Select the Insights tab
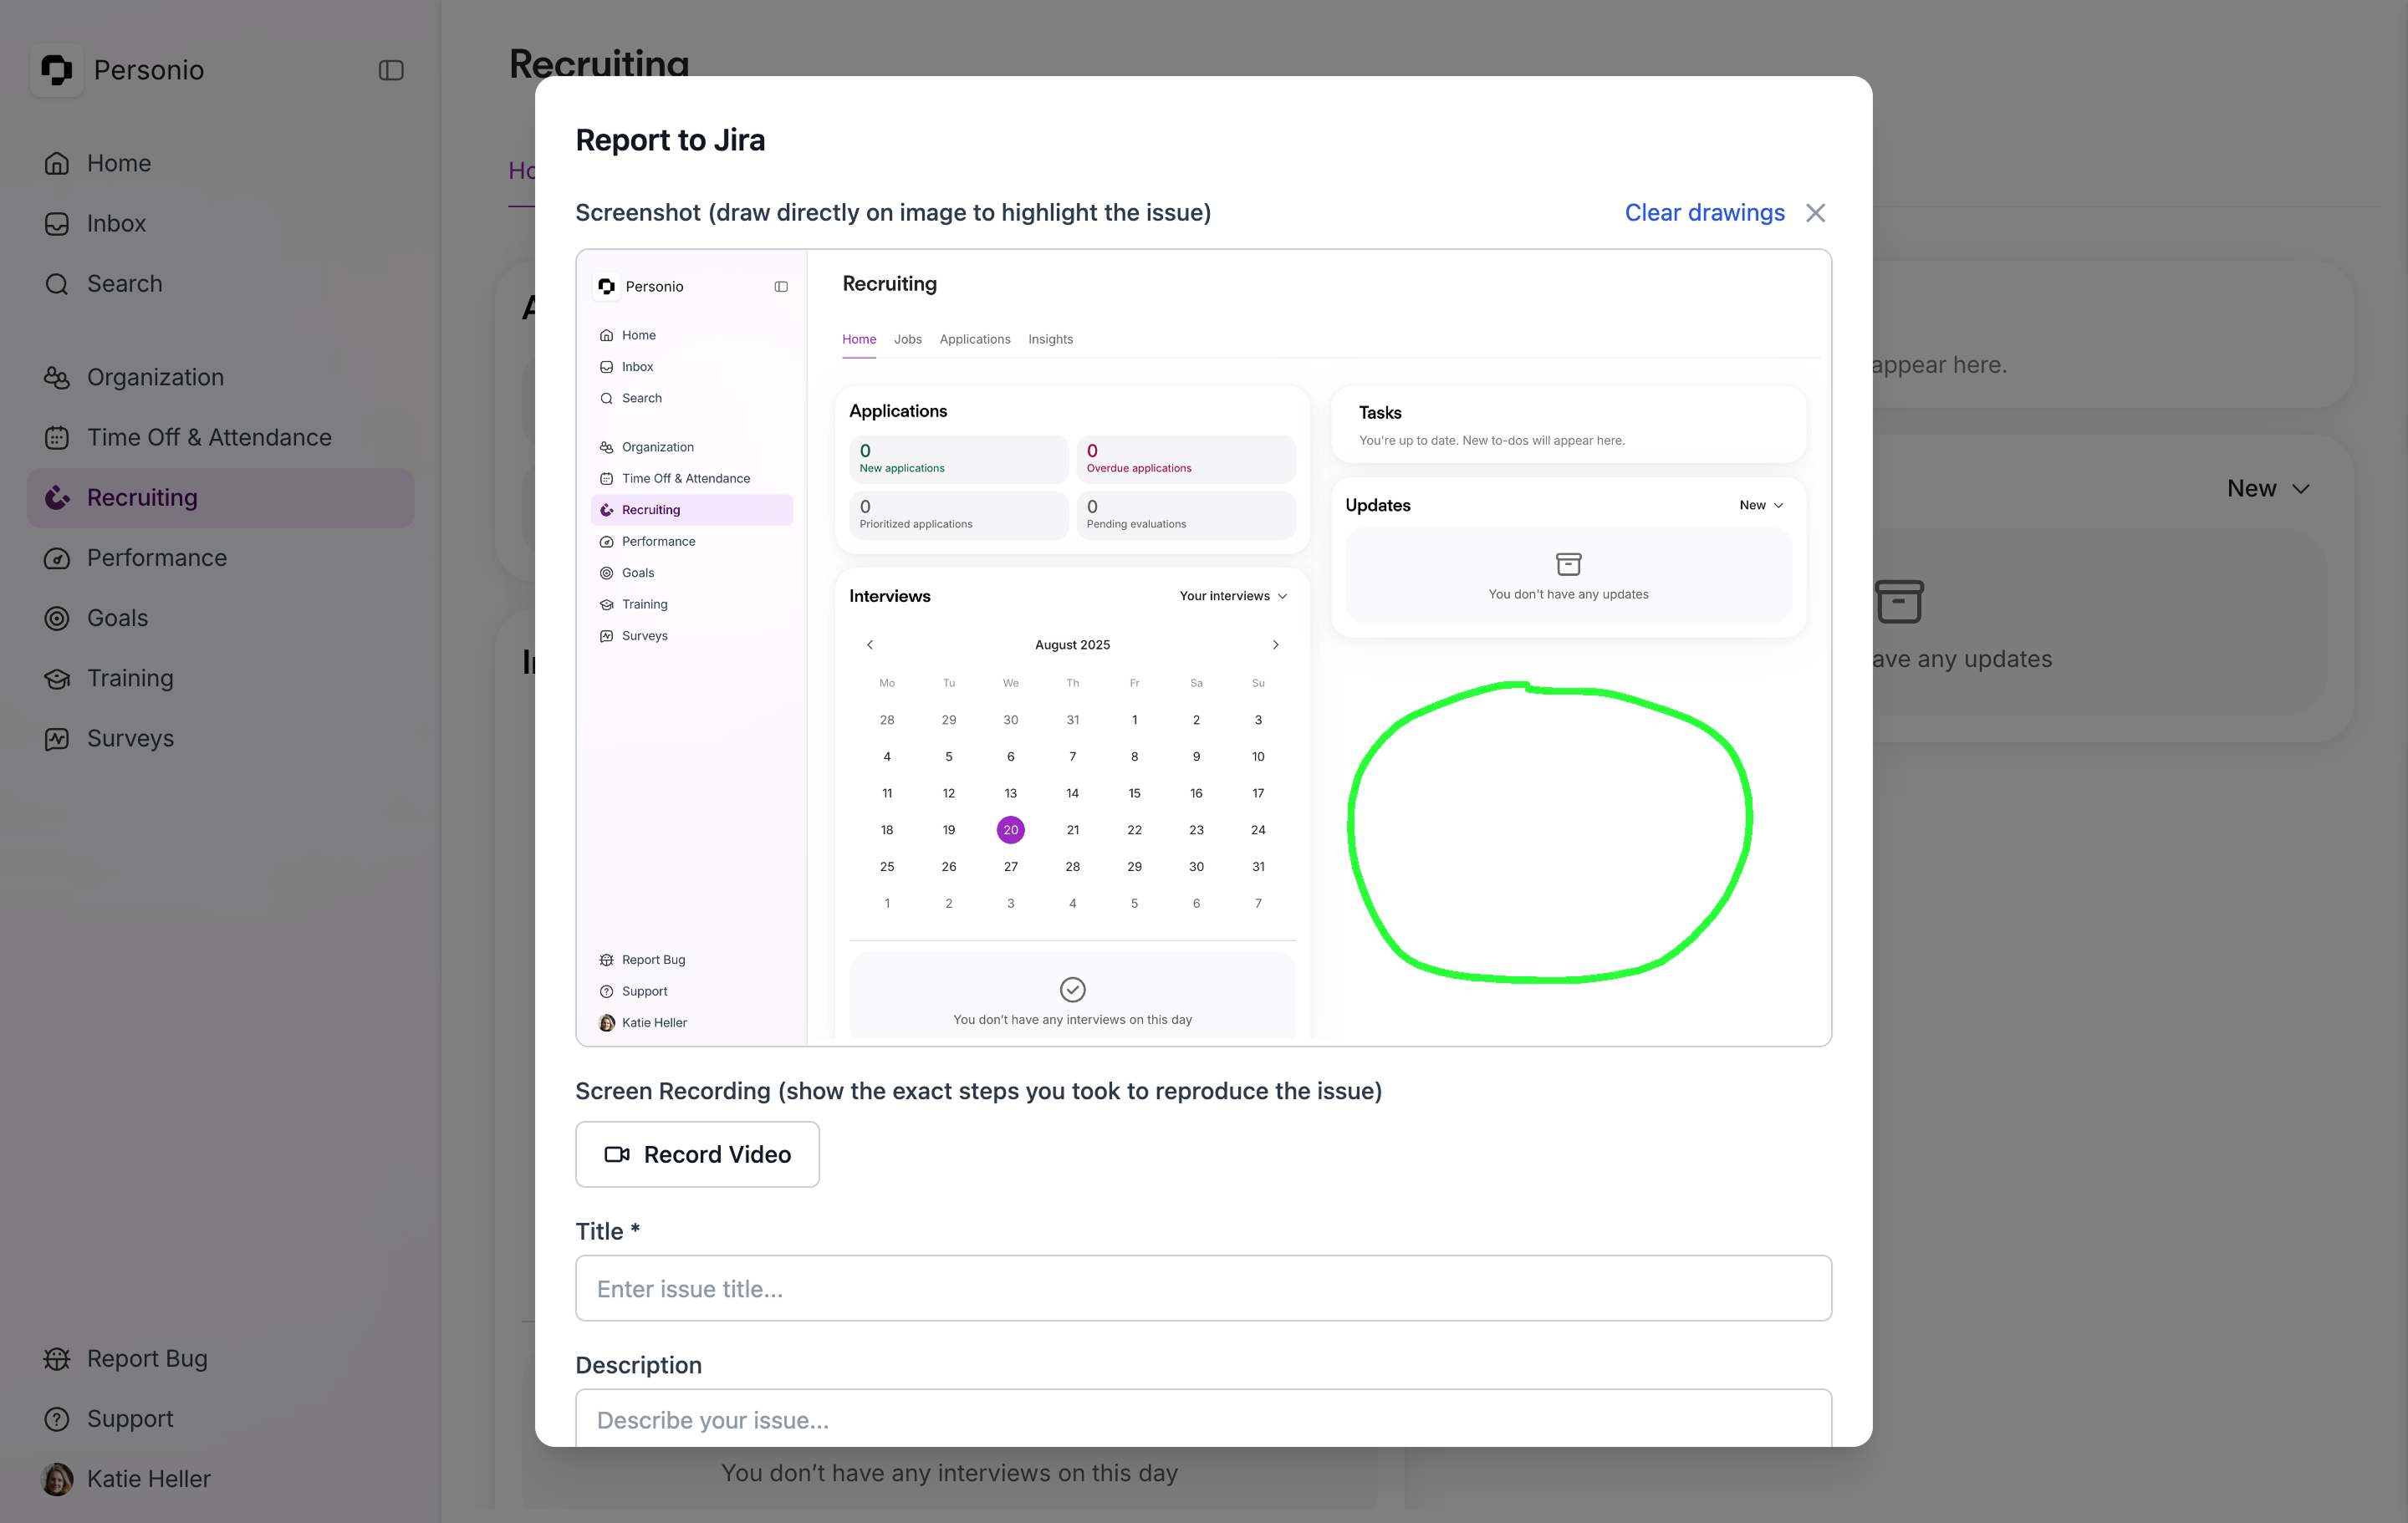Viewport: 2408px width, 1523px height. [1050, 339]
